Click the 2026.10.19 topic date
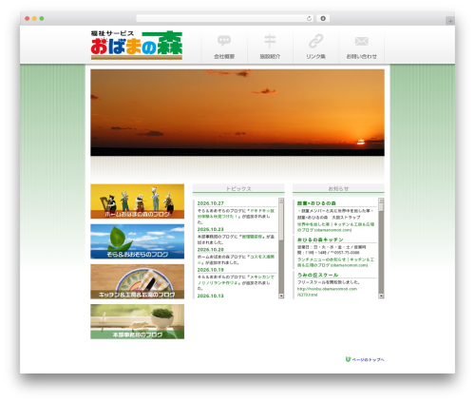This screenshot has width=475, height=402. [210, 270]
